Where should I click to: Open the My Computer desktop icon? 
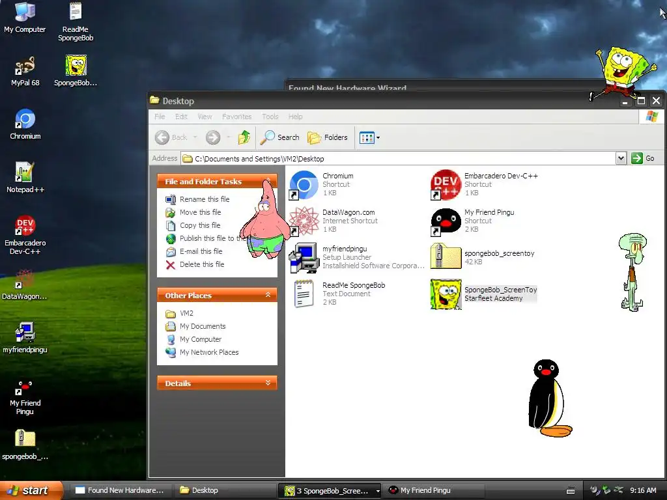coord(25,17)
